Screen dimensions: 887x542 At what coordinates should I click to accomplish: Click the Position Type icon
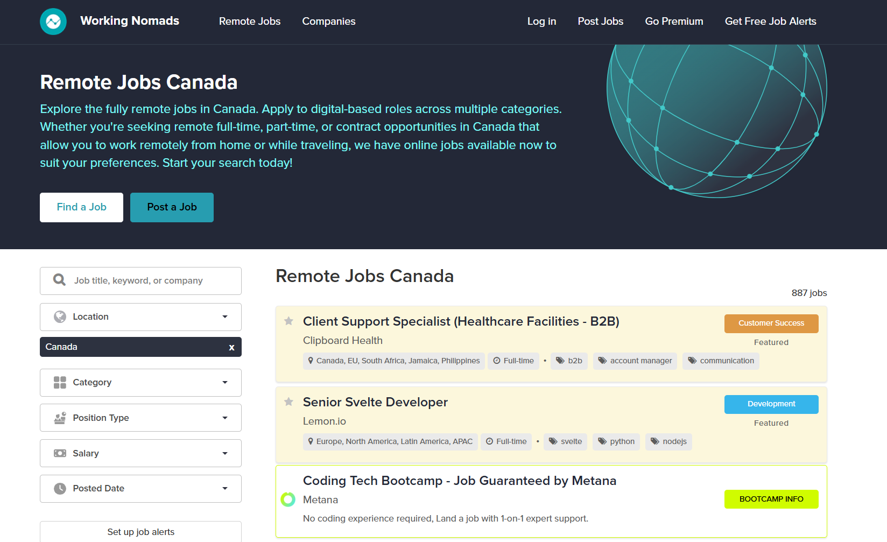(x=60, y=418)
